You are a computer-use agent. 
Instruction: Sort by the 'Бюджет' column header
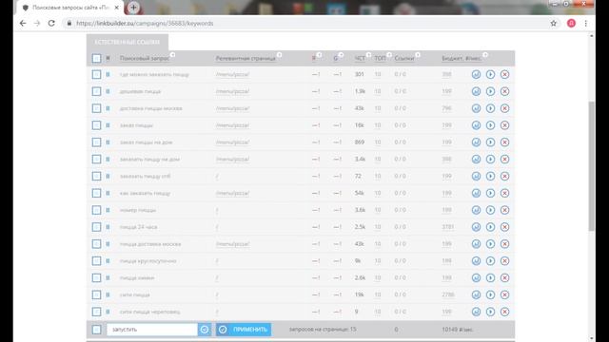click(x=462, y=58)
